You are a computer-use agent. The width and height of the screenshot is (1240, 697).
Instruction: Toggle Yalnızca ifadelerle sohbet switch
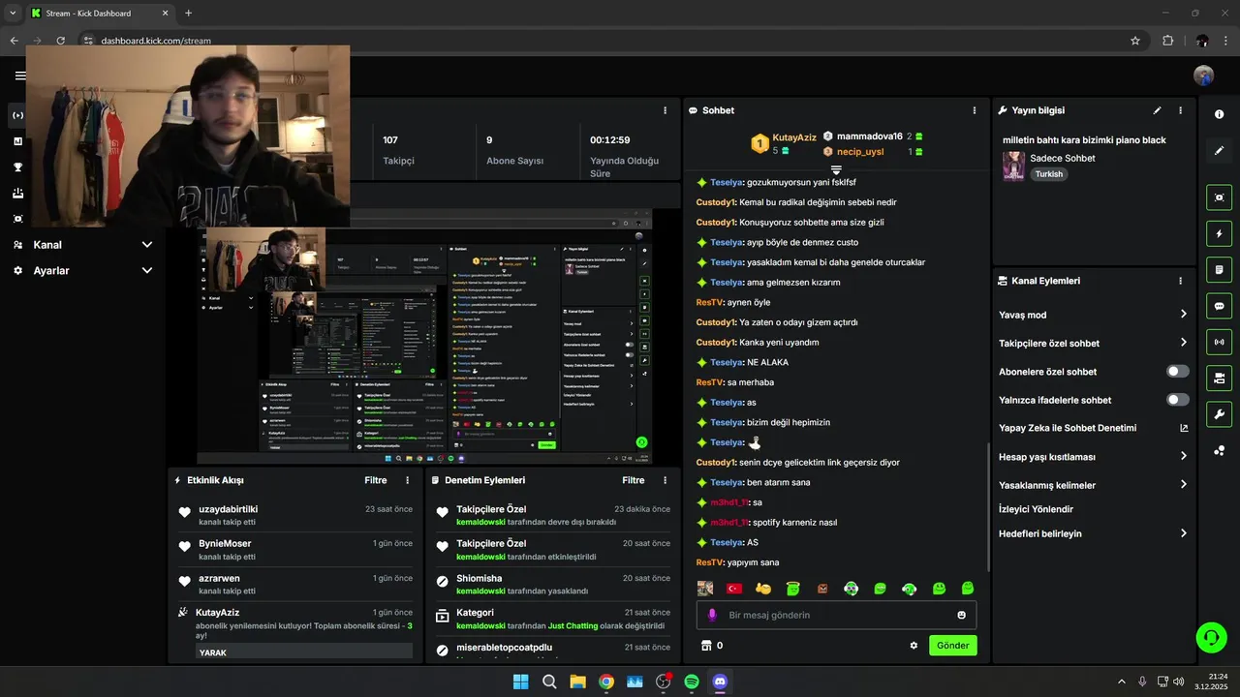(x=1177, y=400)
